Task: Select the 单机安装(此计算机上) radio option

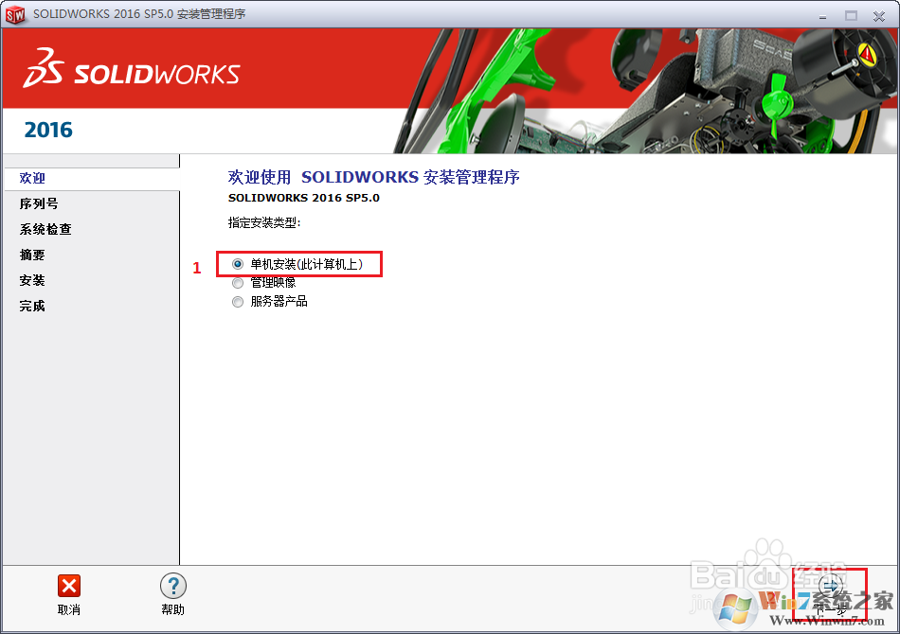Action: click(237, 264)
